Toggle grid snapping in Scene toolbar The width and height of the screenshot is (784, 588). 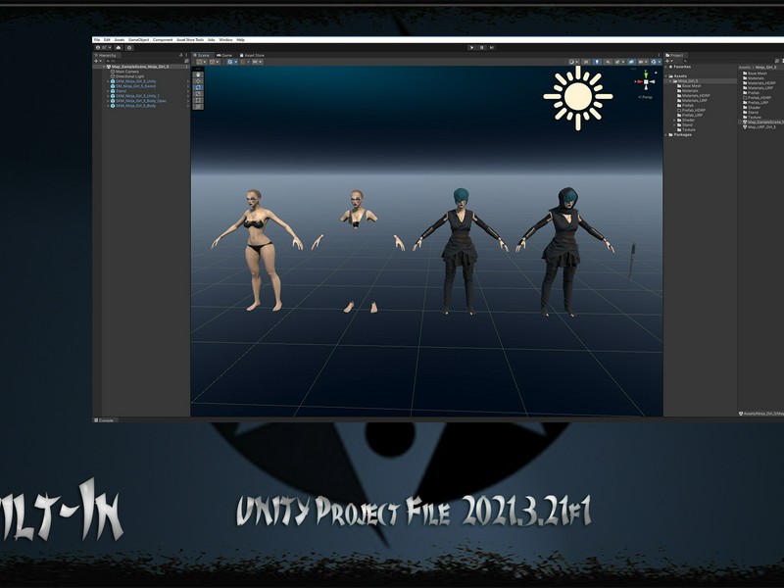tap(243, 62)
